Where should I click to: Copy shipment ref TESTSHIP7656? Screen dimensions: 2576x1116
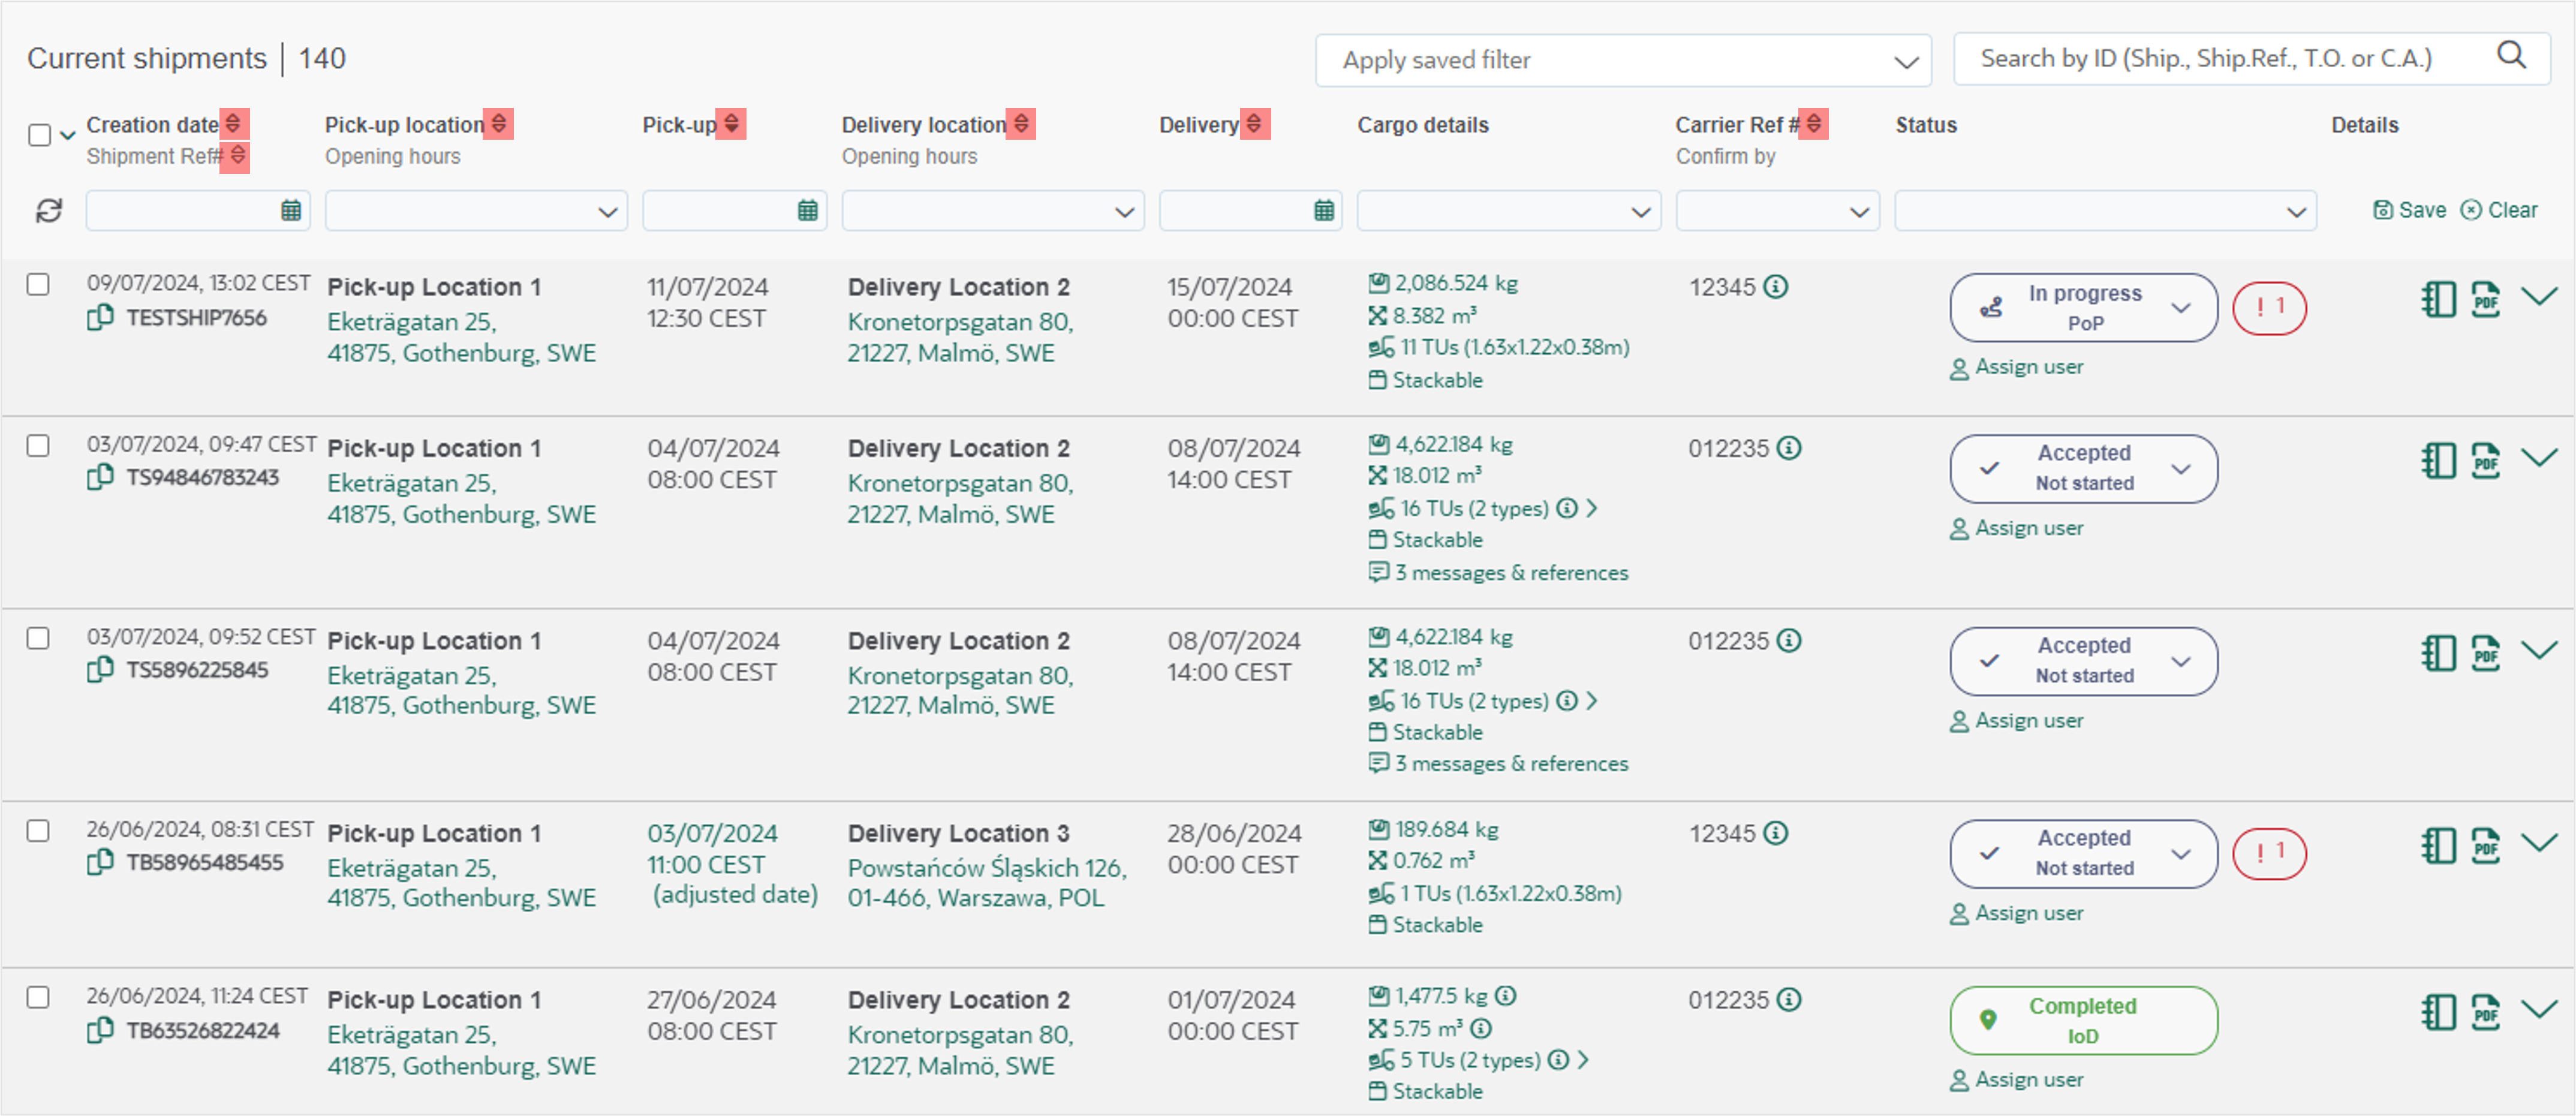coord(100,318)
